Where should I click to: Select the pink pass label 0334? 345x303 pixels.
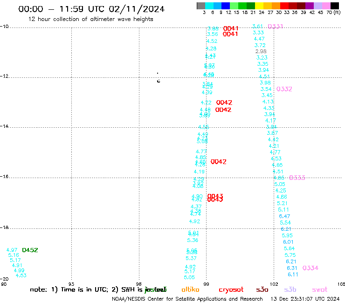[310, 268]
